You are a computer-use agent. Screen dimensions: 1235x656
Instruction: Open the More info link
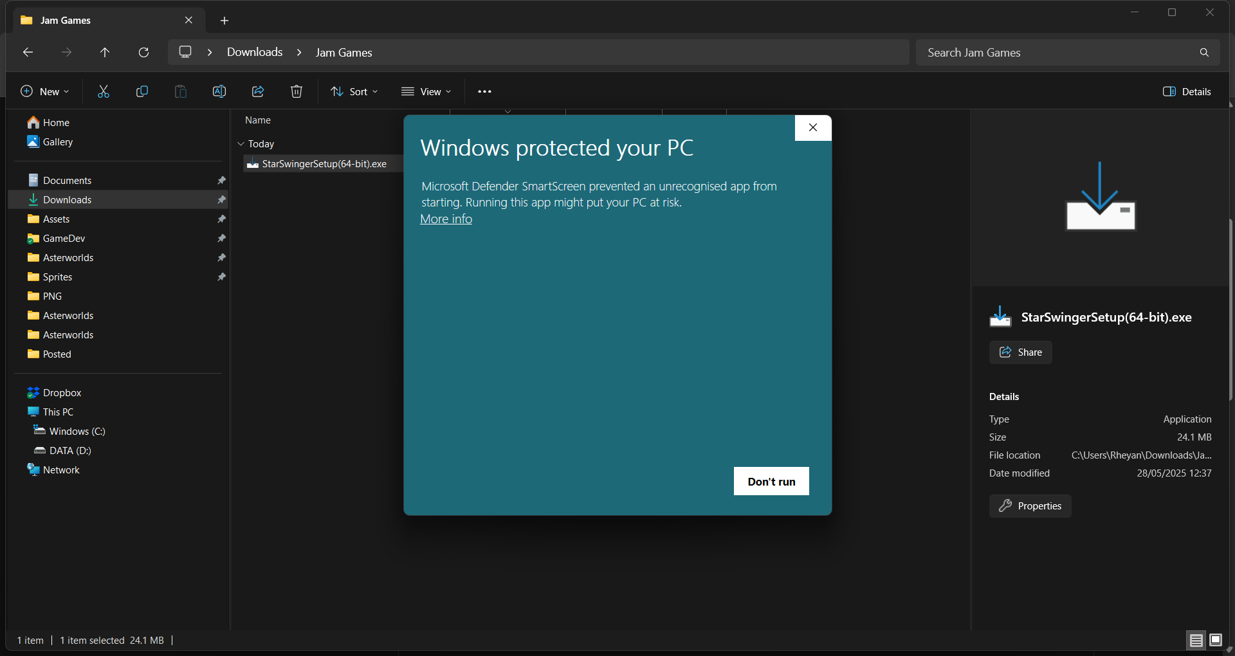tap(446, 219)
